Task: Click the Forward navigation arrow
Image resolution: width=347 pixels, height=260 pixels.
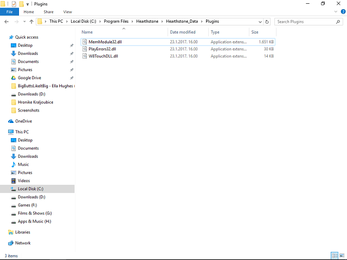Action: 17,22
